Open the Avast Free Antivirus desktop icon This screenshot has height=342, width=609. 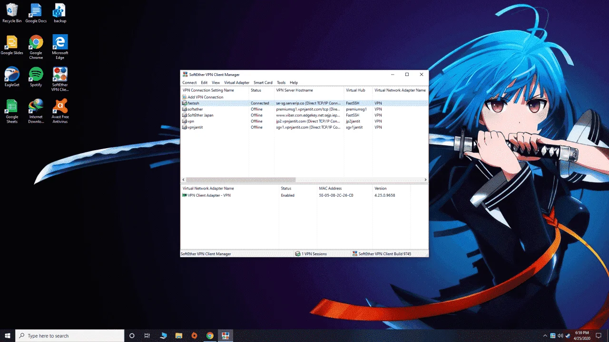[x=60, y=111]
